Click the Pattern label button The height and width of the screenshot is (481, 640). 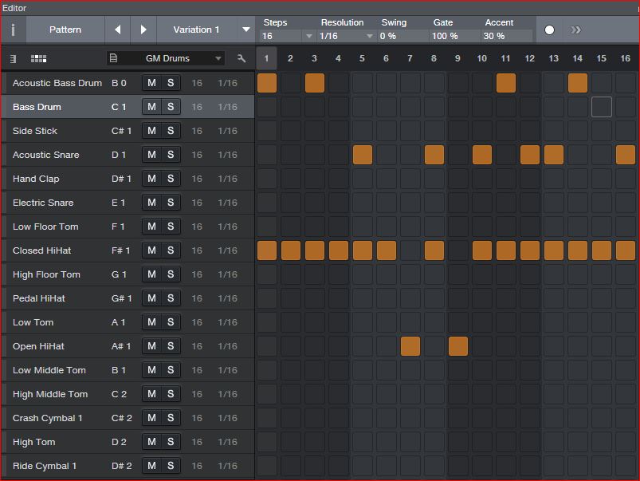coord(65,30)
